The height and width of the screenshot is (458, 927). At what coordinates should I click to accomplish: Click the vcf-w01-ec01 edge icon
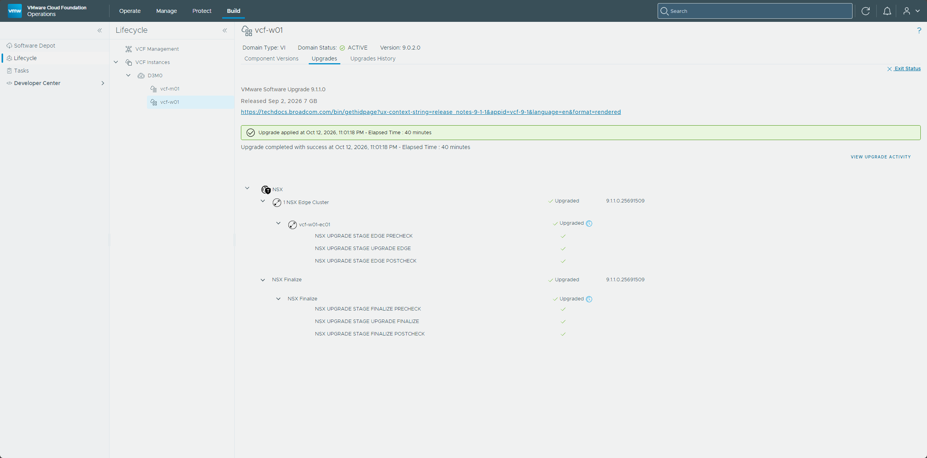point(292,225)
